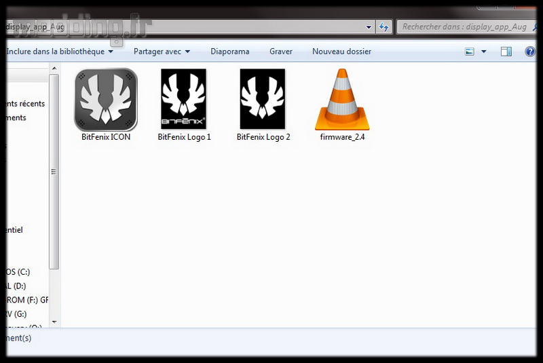543x363 pixels.
Task: Start the Diaporama slideshow
Action: [x=230, y=52]
